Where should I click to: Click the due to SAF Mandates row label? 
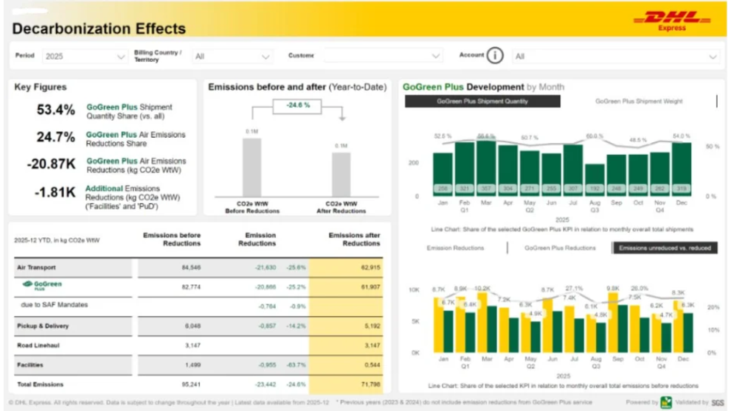54,305
